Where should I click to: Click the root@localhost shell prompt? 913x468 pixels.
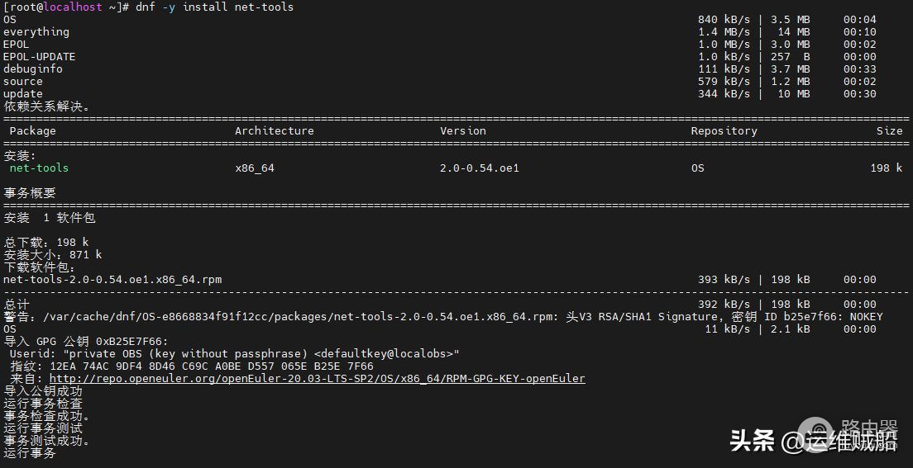63,7
